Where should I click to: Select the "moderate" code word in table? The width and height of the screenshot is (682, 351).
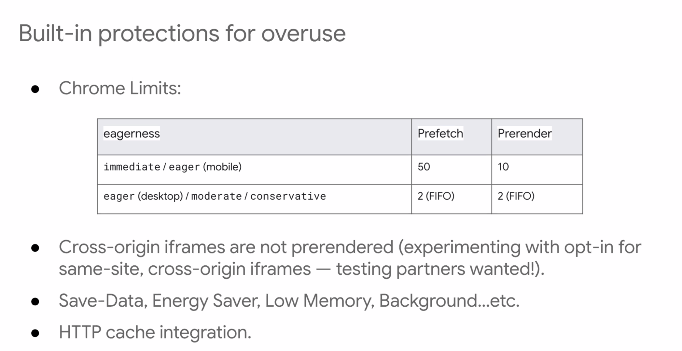[216, 196]
